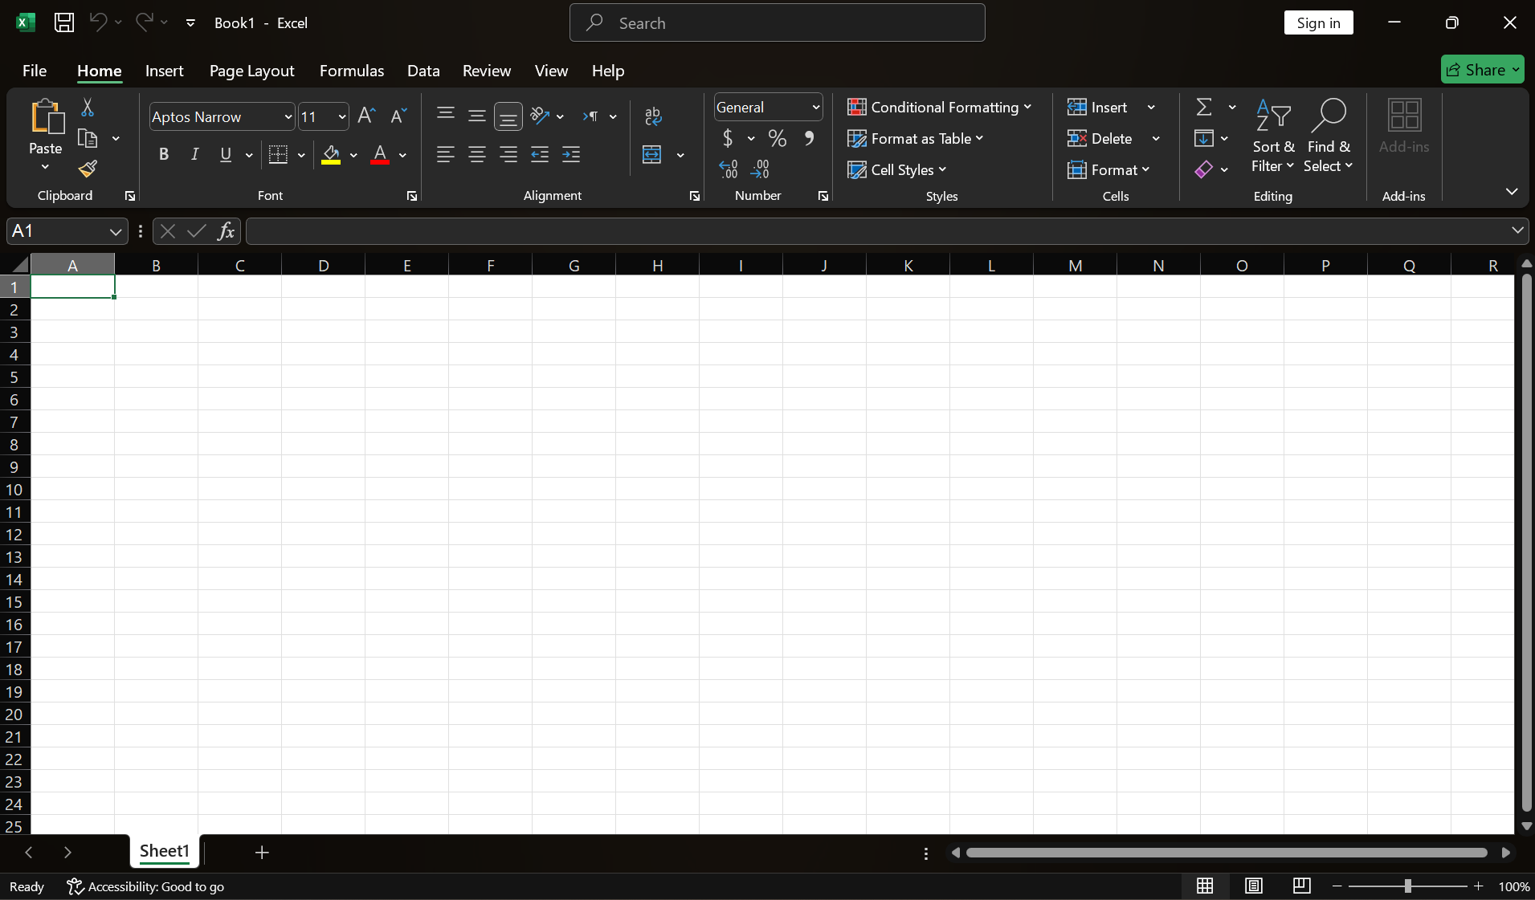The width and height of the screenshot is (1535, 900).
Task: Click Insert in the Cells group
Action: coord(1098,107)
